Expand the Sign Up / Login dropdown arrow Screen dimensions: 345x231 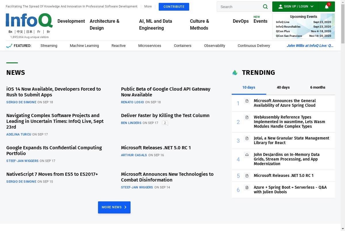coord(312,7)
